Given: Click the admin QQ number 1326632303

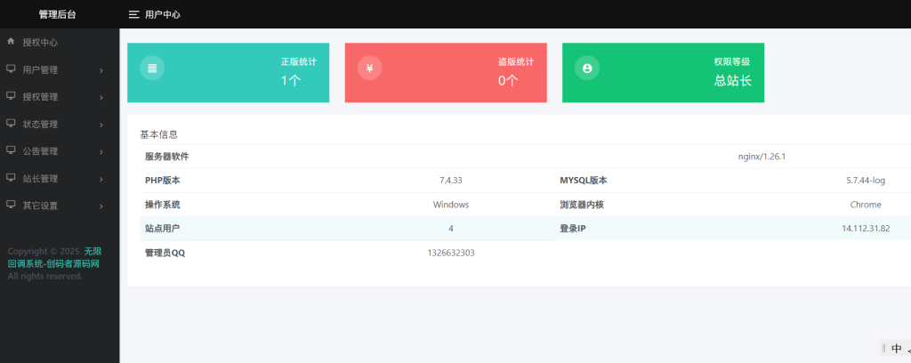Looking at the screenshot, I should click(x=450, y=253).
